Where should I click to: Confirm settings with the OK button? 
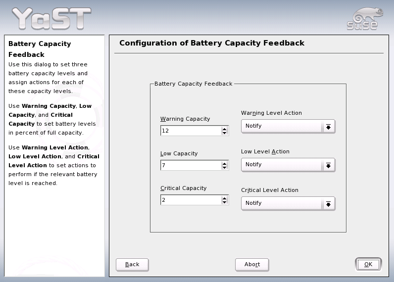pyautogui.click(x=368, y=264)
